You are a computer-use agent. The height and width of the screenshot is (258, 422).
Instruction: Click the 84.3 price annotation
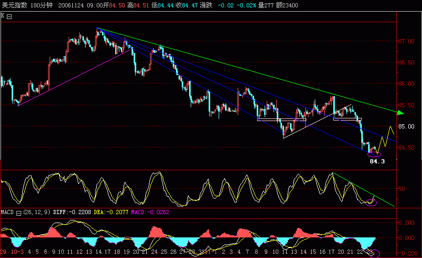point(377,161)
